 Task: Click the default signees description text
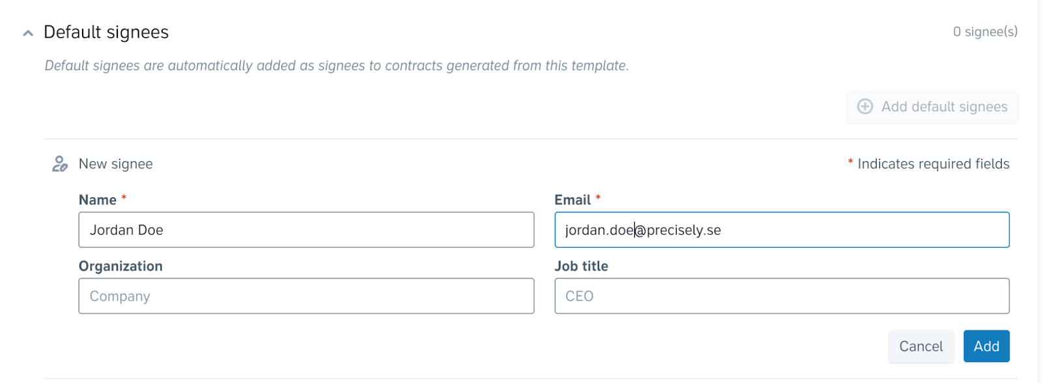click(337, 66)
